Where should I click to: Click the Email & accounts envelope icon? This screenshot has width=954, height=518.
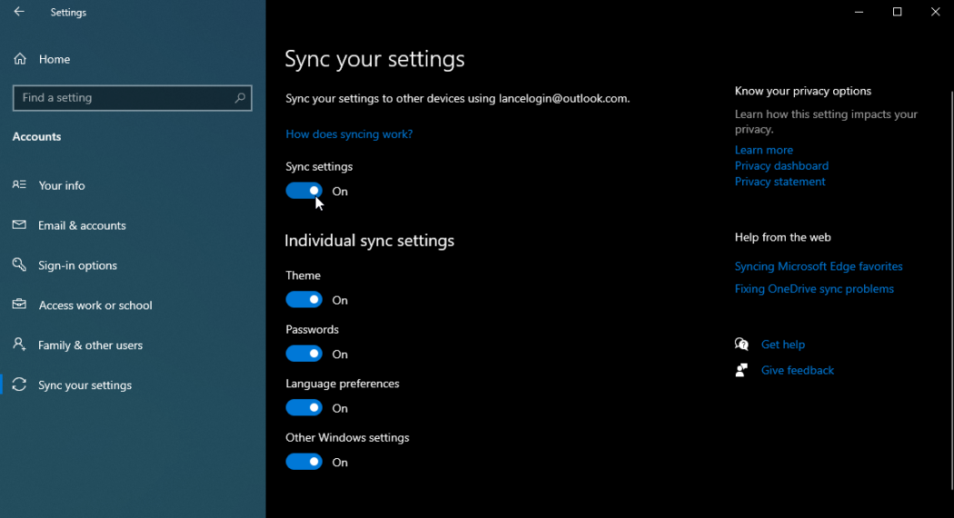tap(19, 225)
